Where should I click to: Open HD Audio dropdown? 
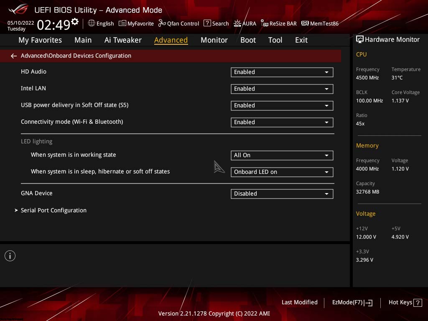(282, 72)
